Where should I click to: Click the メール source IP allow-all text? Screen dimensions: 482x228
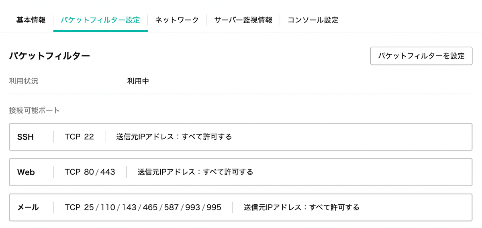302,208
